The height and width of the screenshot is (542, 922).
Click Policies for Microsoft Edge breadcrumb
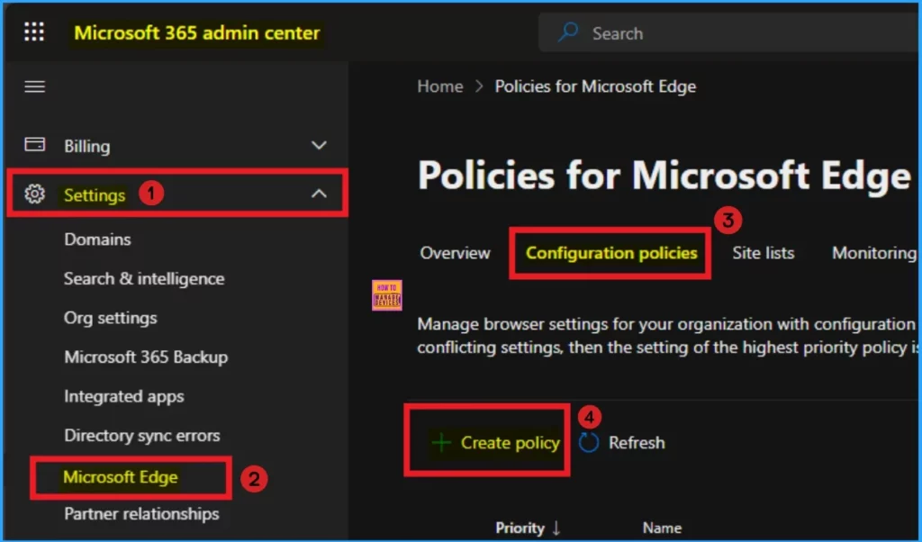tap(595, 86)
